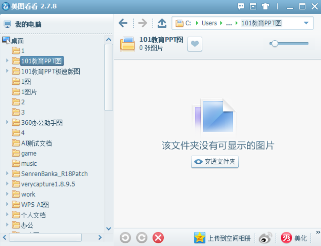Click the back navigation arrow
Viewport: 321px width, 246px height.
(x=123, y=23)
